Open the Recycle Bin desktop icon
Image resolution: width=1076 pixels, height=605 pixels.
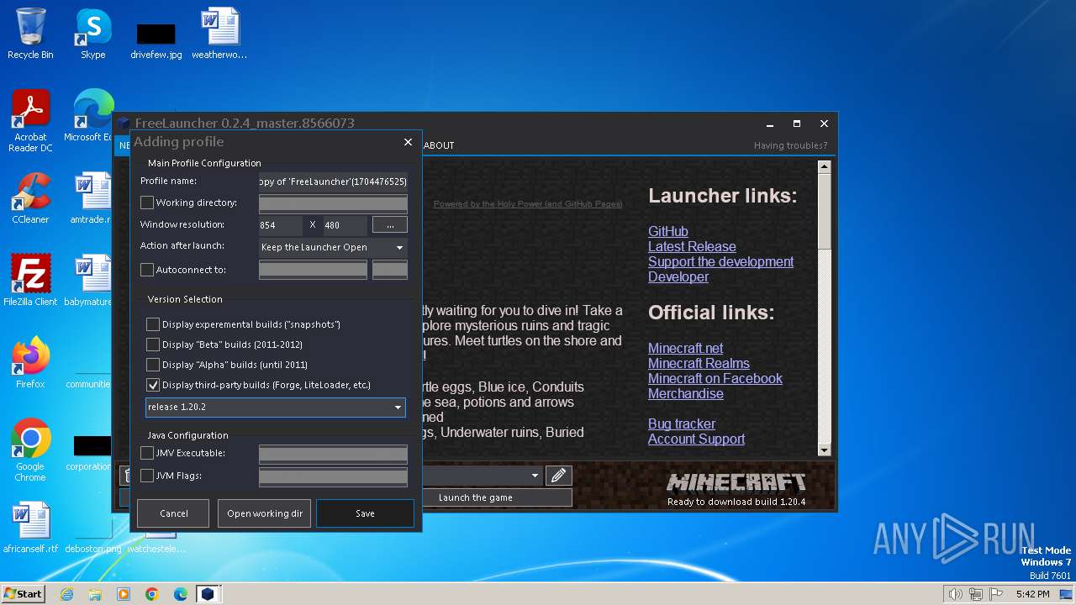pyautogui.click(x=30, y=34)
